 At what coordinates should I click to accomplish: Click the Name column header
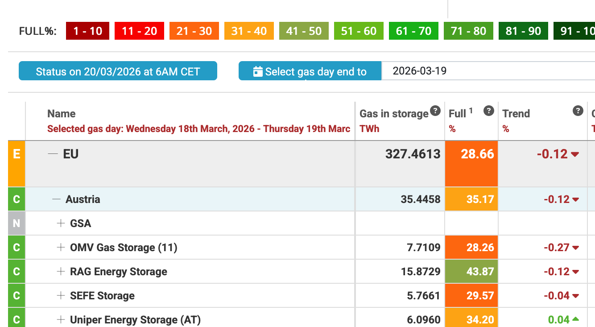tap(62, 114)
